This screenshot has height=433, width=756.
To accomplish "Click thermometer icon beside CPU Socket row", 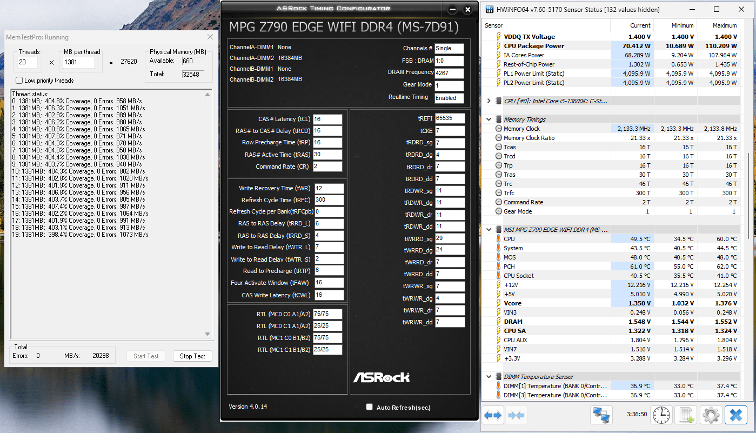I will click(x=498, y=276).
